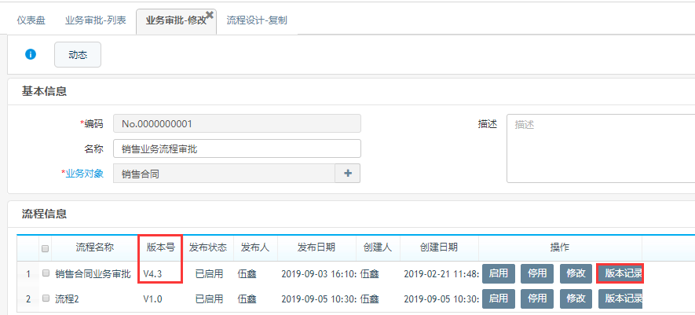This screenshot has width=695, height=315.
Task: Close the 业务审批-修改 tab
Action: tap(210, 15)
